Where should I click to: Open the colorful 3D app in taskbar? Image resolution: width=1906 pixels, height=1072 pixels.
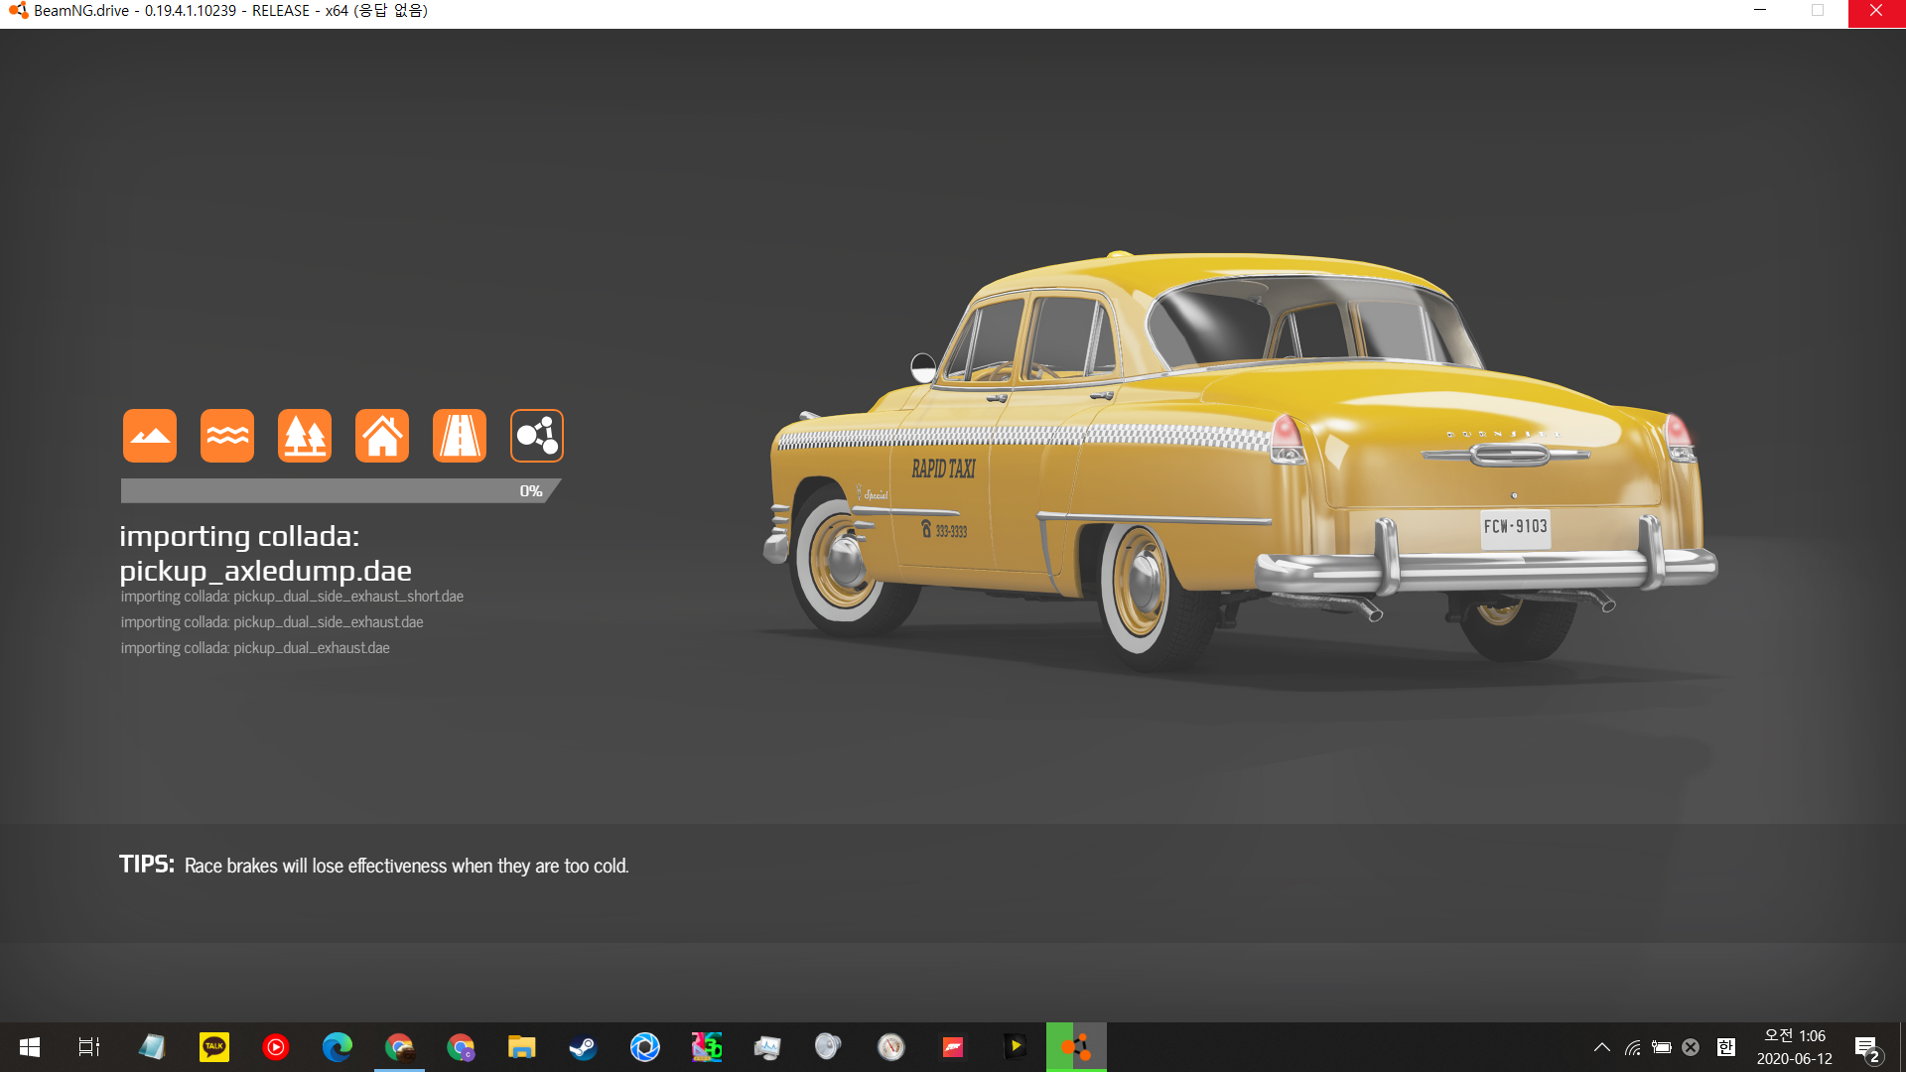click(x=707, y=1047)
